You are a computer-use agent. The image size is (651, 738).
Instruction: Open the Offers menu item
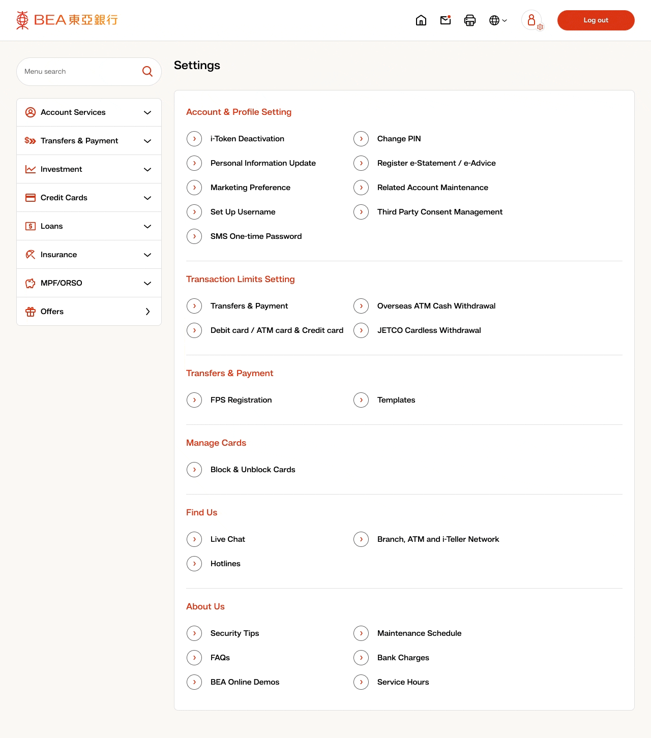coord(89,312)
